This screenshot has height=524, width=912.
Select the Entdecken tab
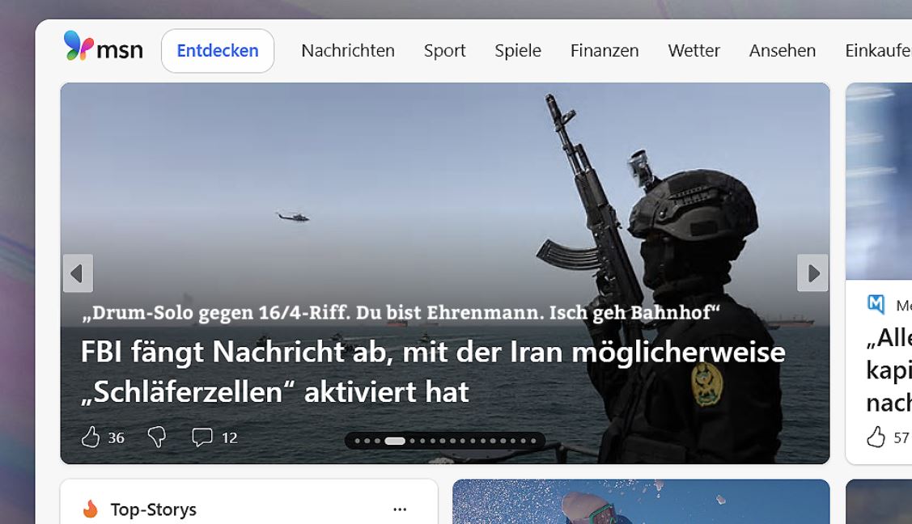[x=218, y=51]
